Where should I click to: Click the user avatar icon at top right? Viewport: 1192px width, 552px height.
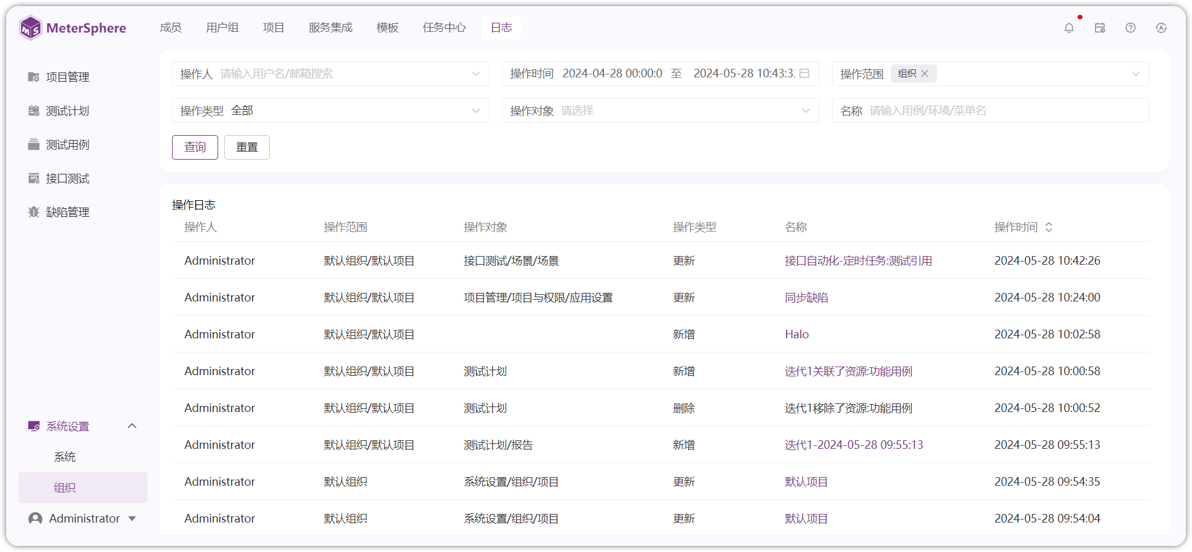[1161, 28]
